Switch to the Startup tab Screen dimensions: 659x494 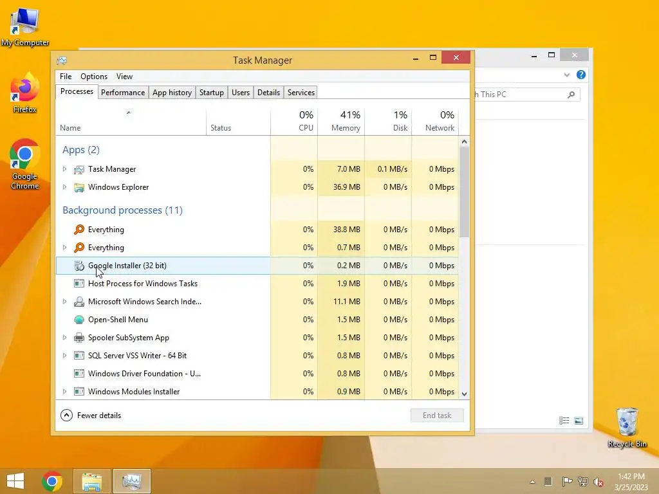point(211,93)
